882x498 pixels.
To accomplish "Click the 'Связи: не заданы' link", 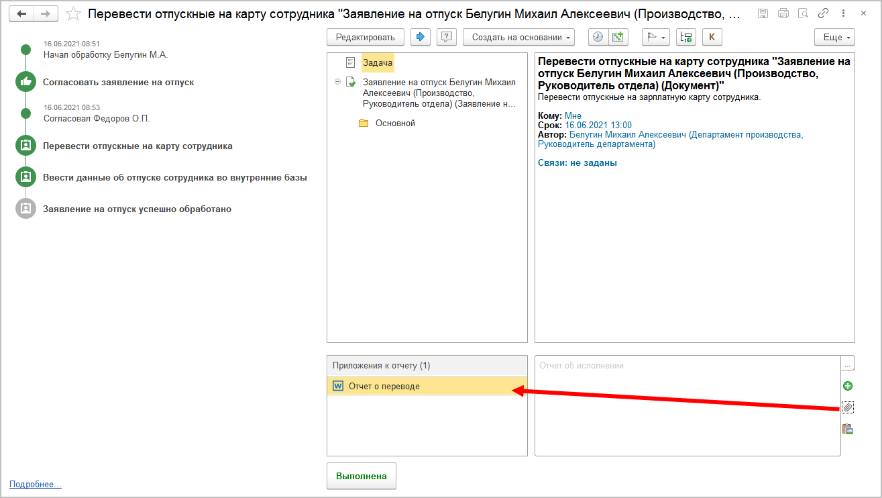I will coord(577,162).
